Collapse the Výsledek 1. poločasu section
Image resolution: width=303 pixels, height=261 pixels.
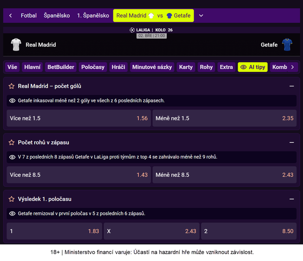[292, 199]
